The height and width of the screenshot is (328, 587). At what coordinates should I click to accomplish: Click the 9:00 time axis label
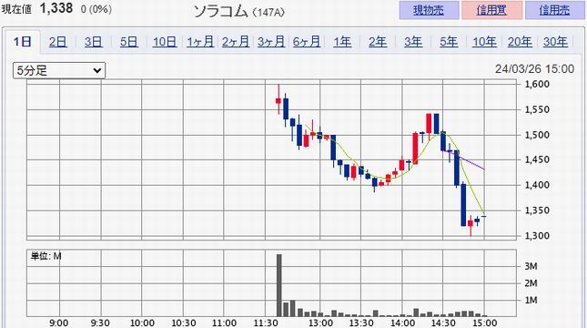[x=59, y=323]
